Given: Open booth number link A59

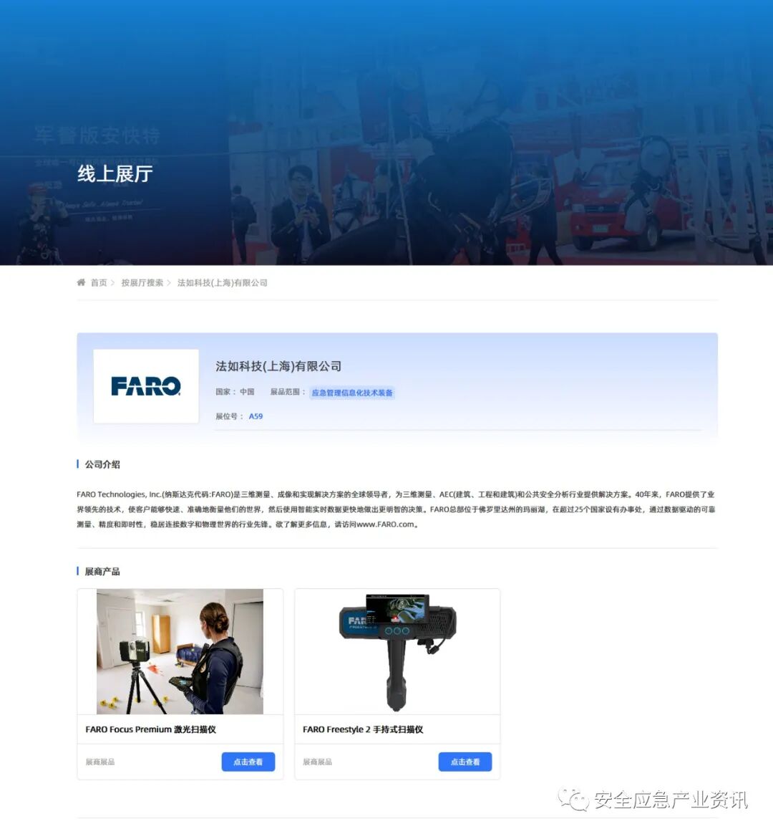Looking at the screenshot, I should coord(256,416).
